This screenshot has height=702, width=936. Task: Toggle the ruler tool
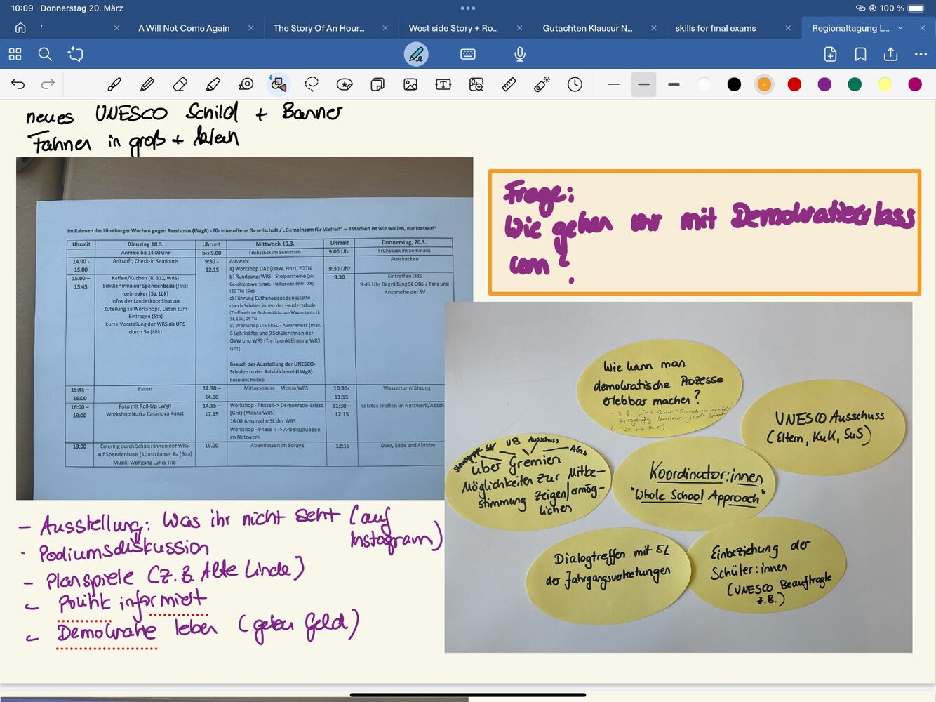tap(509, 84)
